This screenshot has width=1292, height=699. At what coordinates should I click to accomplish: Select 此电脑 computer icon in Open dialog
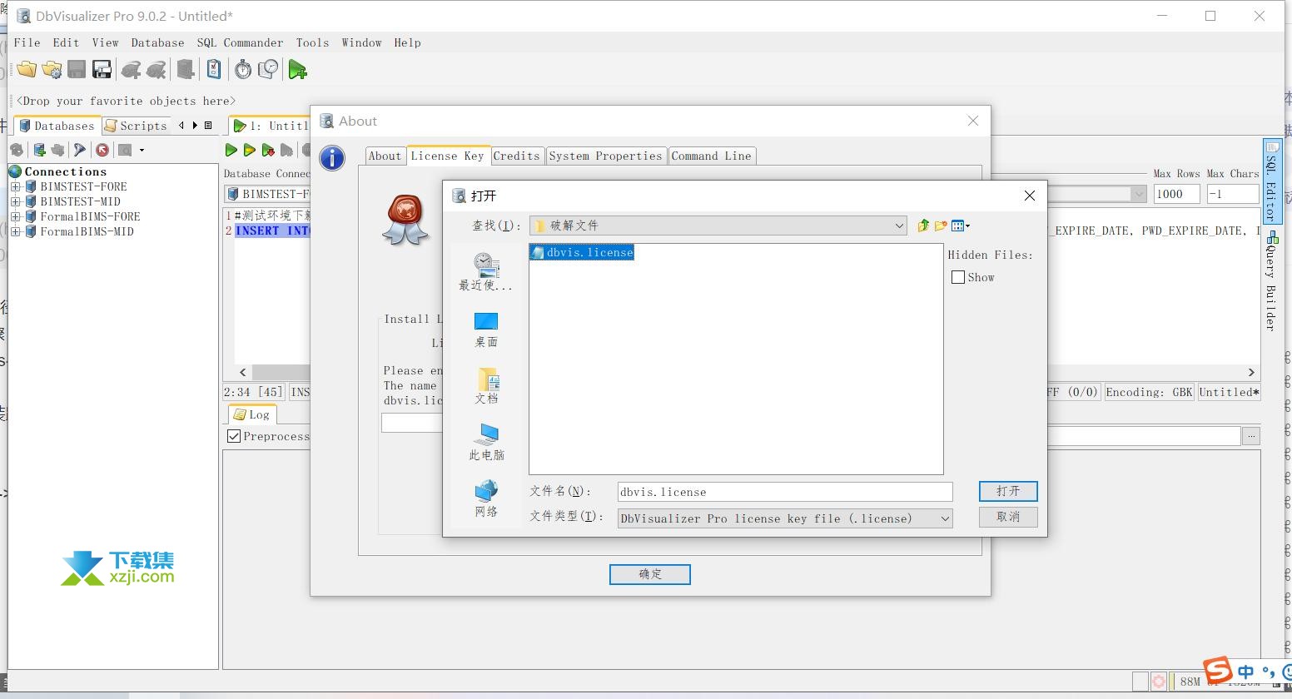[x=486, y=442]
